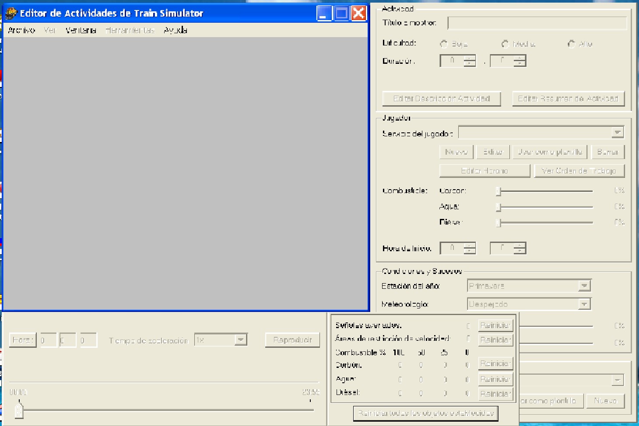
Task: Open the Meteorología dropdown
Action: tap(584, 304)
